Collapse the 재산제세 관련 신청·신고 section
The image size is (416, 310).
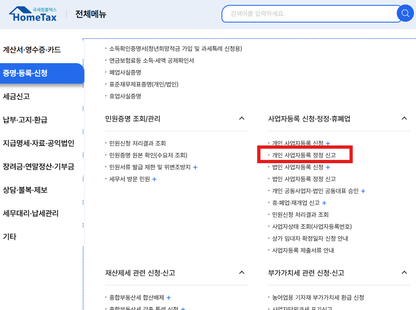(242, 273)
